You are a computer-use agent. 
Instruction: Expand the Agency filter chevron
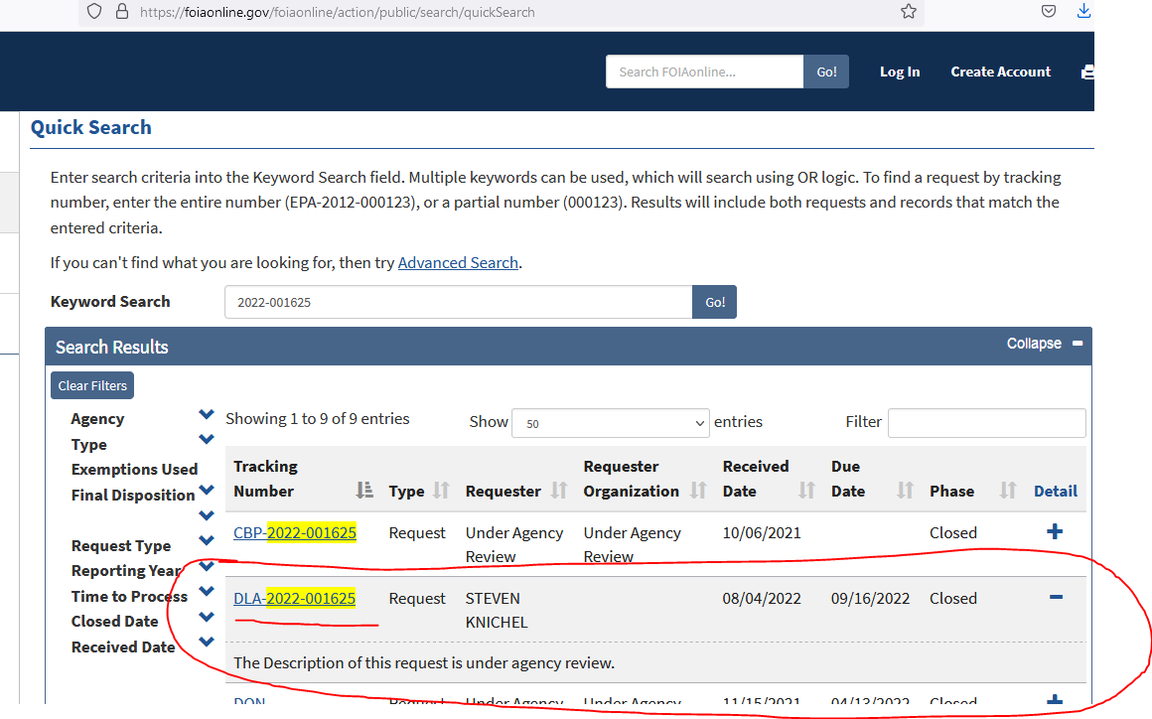coord(207,415)
